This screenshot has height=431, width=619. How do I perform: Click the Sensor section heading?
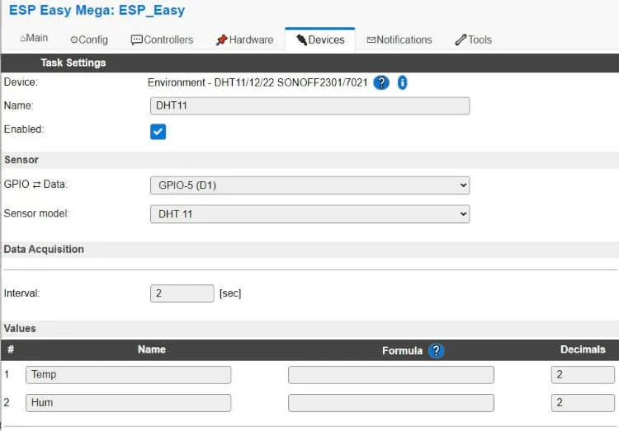pos(21,160)
